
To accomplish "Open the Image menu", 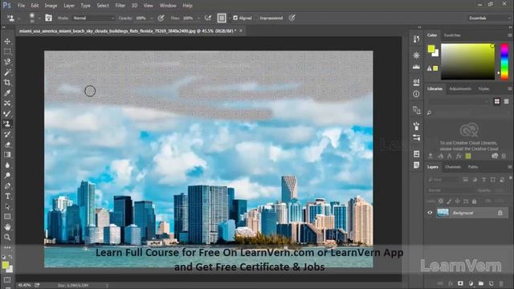I will [x=51, y=6].
